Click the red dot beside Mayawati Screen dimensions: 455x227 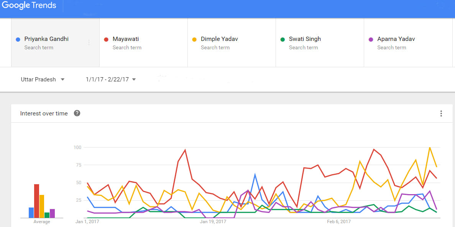(x=106, y=39)
